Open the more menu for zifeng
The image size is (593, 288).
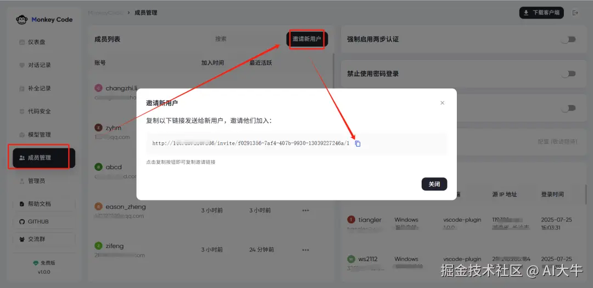click(306, 250)
